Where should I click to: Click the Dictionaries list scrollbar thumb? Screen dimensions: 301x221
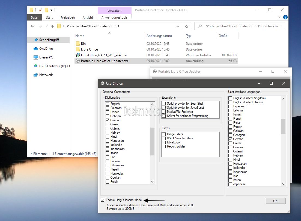click(x=153, y=141)
